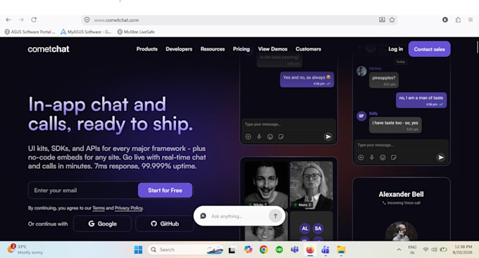Send message in left chat composer

328,136
